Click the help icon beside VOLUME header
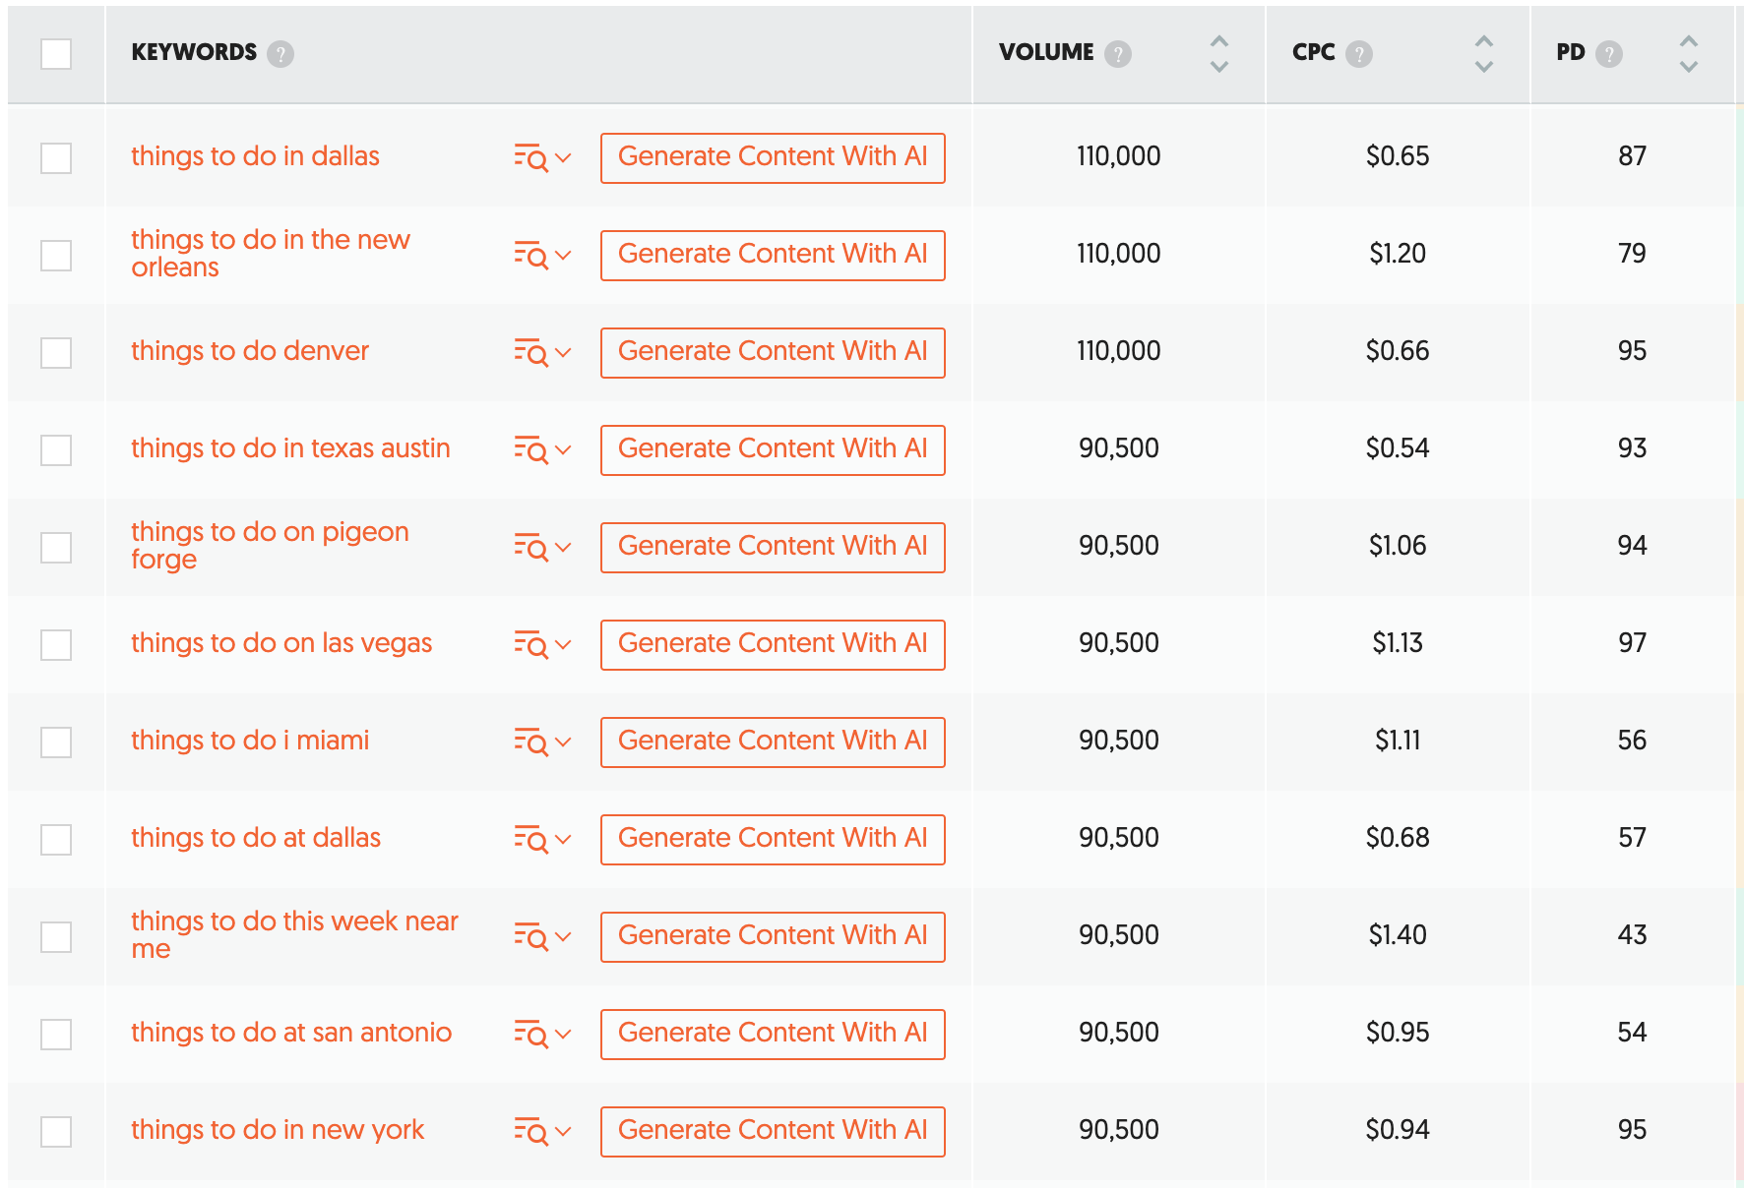The height and width of the screenshot is (1188, 1744). pos(1117,54)
